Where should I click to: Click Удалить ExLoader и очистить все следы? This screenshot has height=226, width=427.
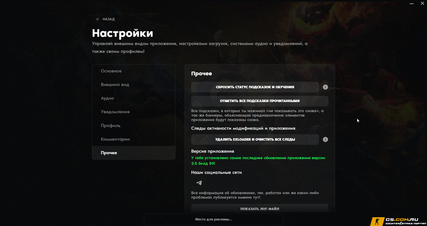click(x=255, y=140)
